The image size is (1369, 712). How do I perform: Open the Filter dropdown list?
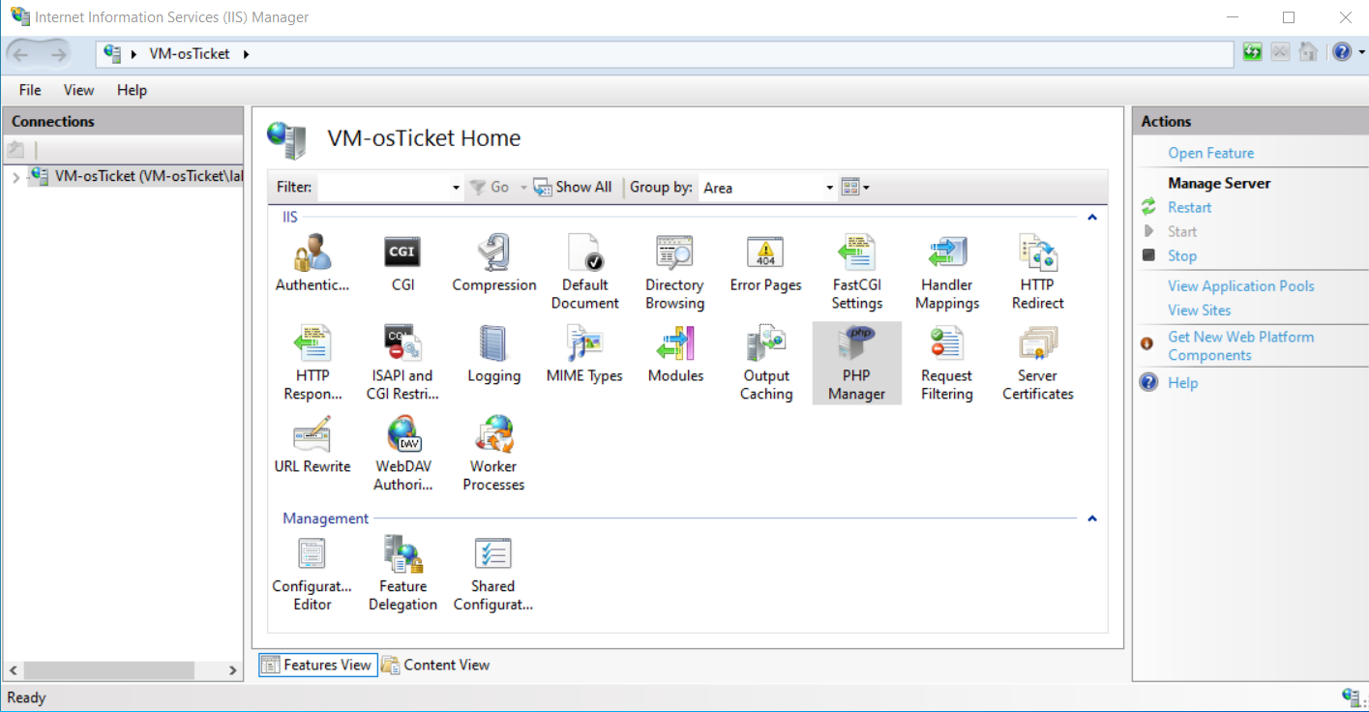coord(456,188)
